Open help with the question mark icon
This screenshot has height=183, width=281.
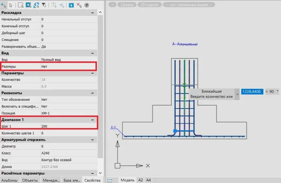87,5
